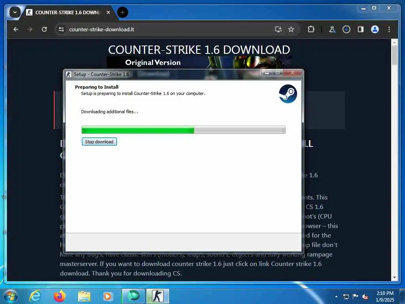Viewport: 405px width, 304px height.
Task: Close the Setup - Counter-Strike 1.6 window
Action: [292, 73]
